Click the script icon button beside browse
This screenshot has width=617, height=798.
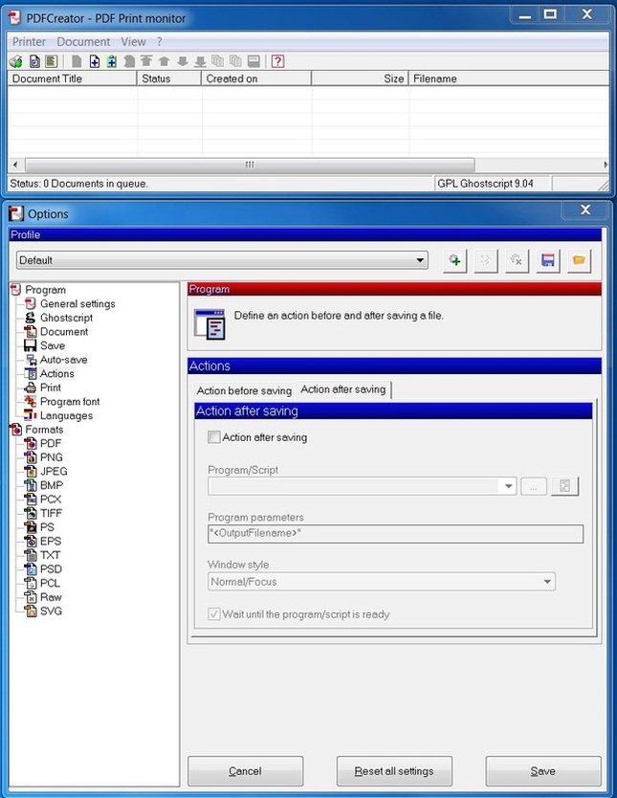click(x=564, y=486)
